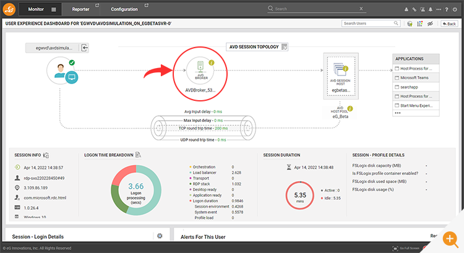Screen dimensions: 464x253
Task: Open the Monitor hamburger menu
Action: click(x=54, y=9)
